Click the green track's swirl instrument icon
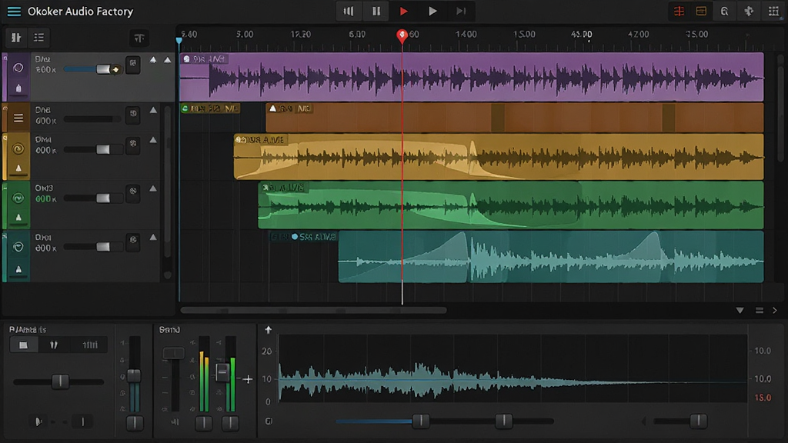The height and width of the screenshot is (443, 788). [18, 198]
